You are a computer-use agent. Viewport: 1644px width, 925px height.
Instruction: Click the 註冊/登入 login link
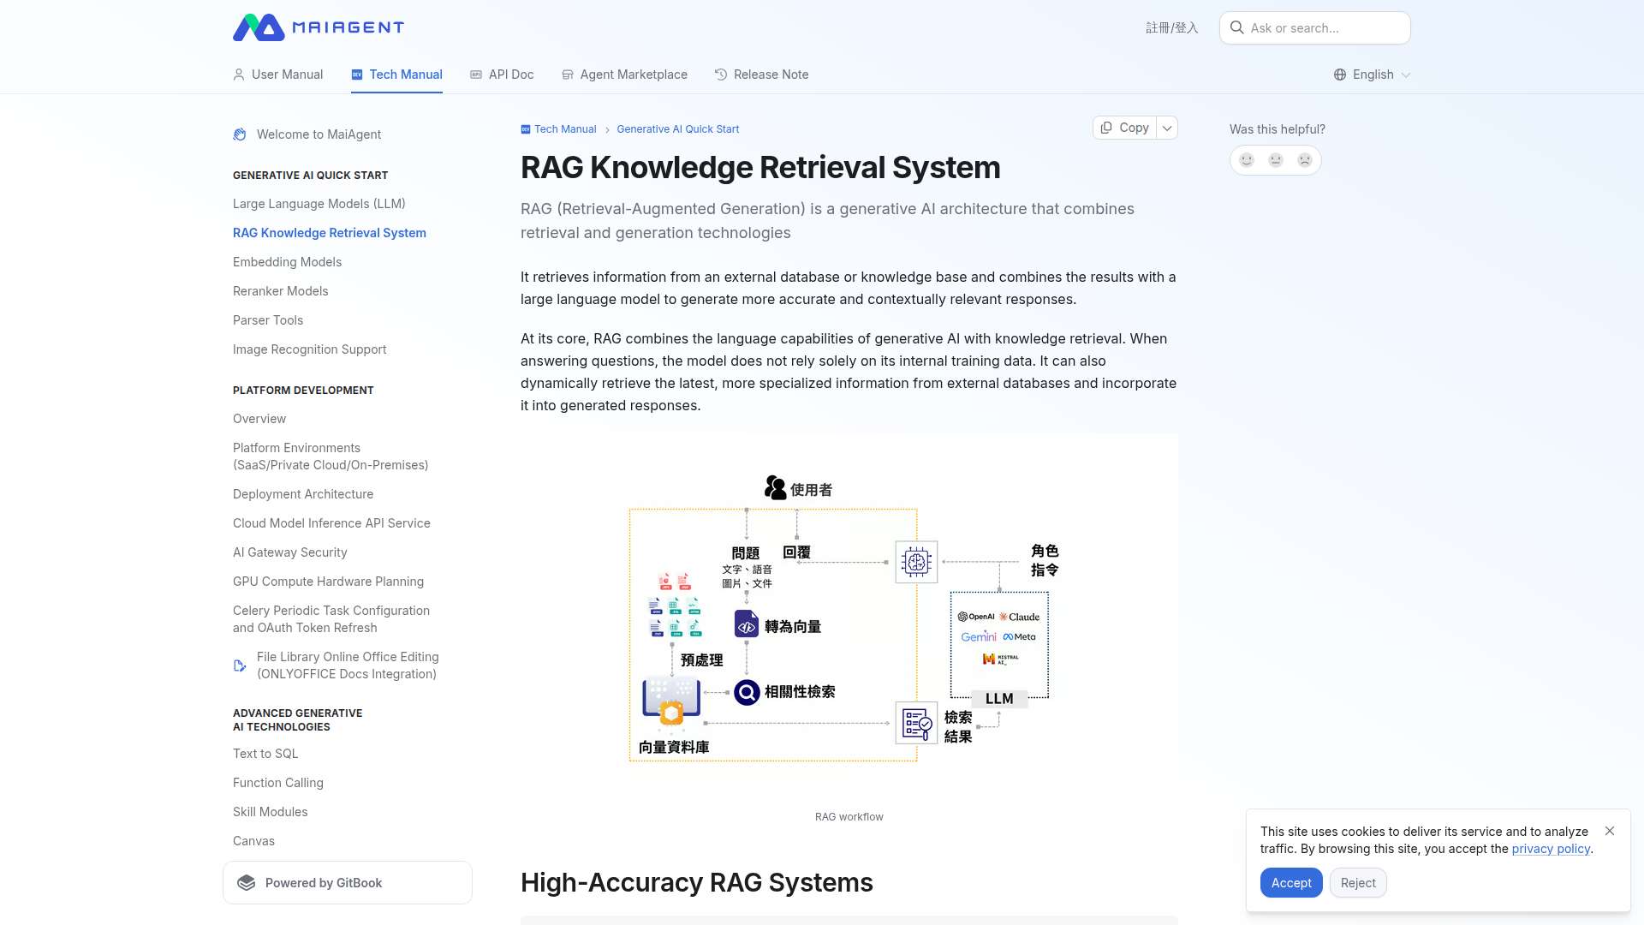point(1172,27)
